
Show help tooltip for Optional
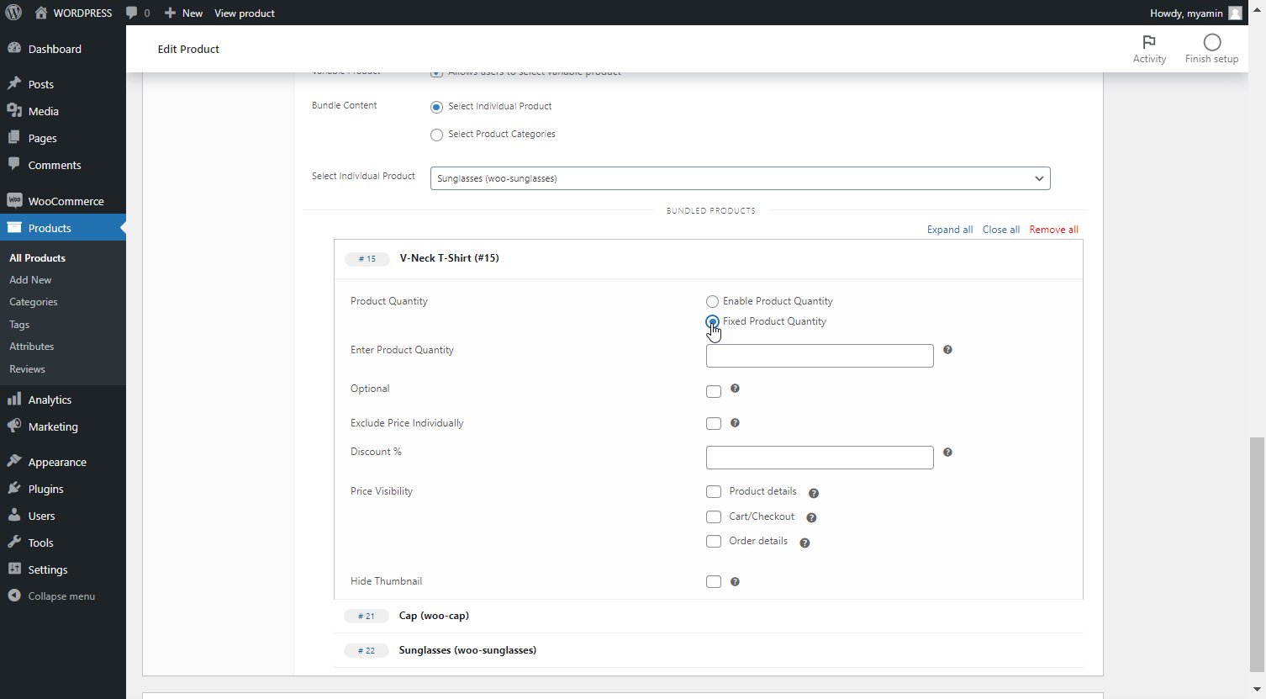point(735,389)
